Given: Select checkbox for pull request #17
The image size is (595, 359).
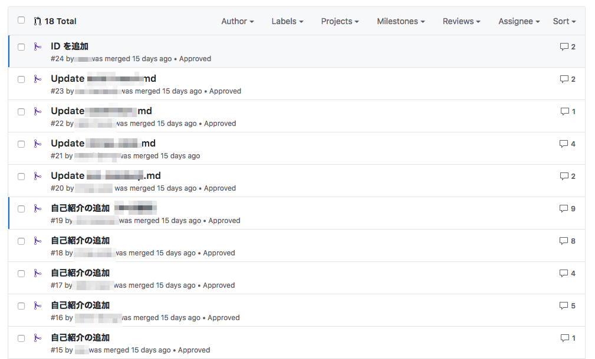Looking at the screenshot, I should pyautogui.click(x=21, y=274).
